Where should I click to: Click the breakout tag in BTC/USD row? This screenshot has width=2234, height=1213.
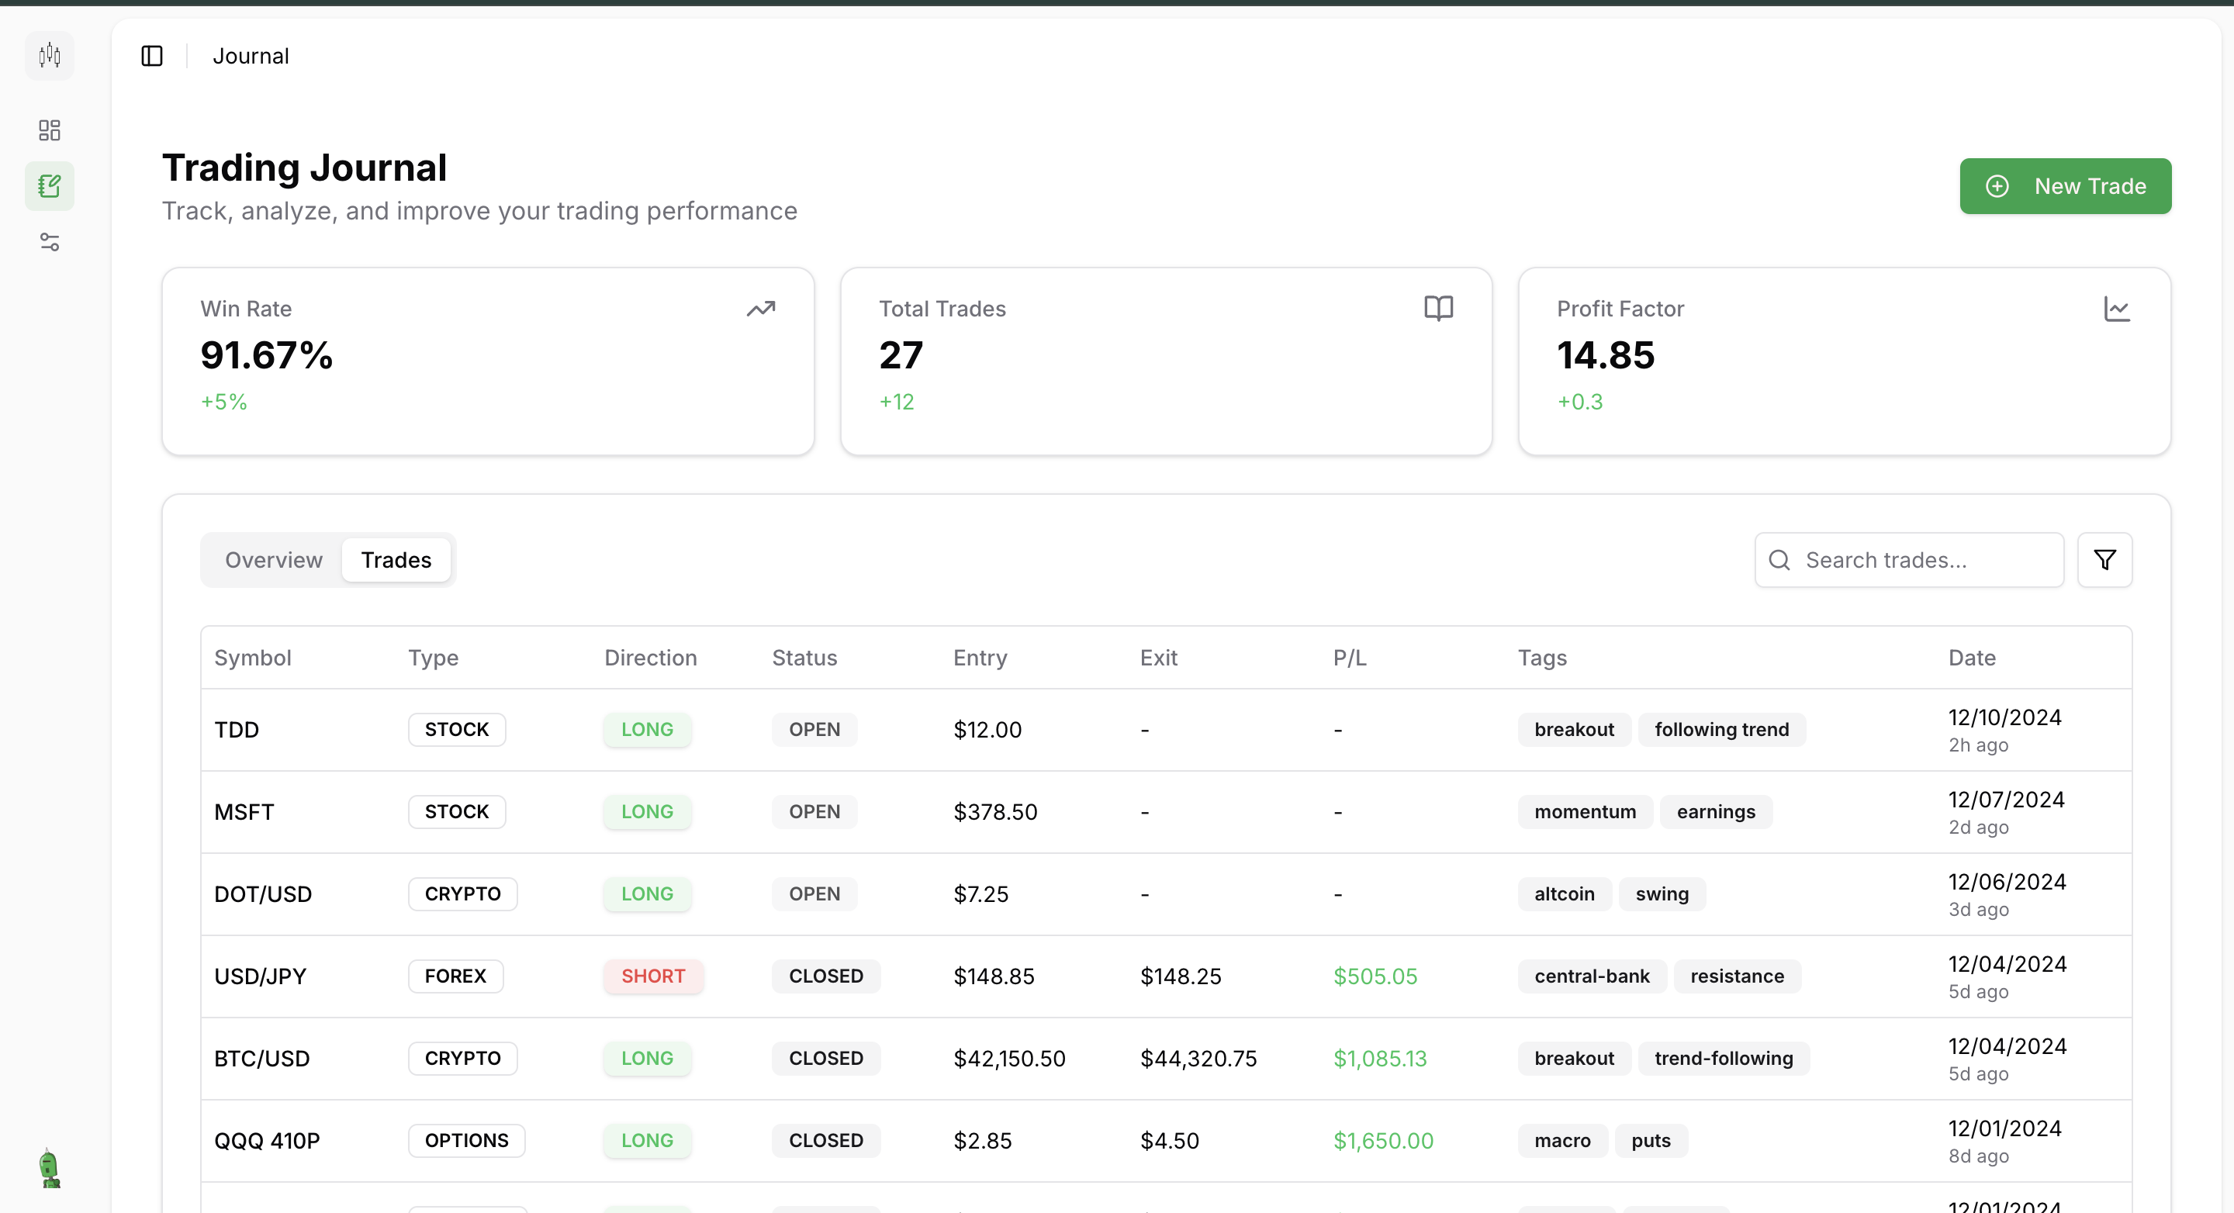pyautogui.click(x=1574, y=1059)
